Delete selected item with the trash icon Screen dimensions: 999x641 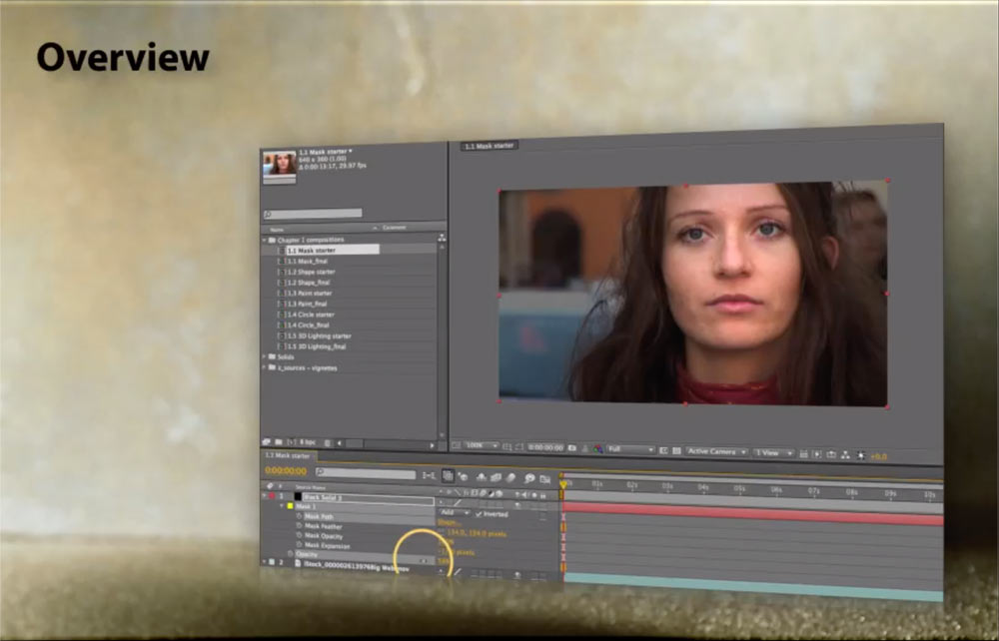pos(328,443)
